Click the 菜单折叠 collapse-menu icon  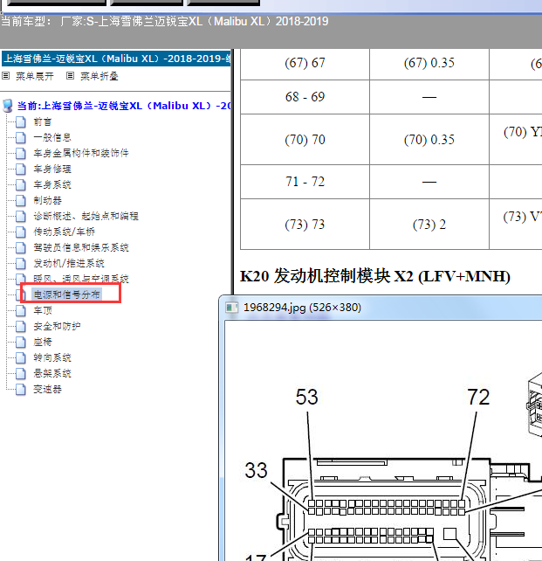[70, 76]
